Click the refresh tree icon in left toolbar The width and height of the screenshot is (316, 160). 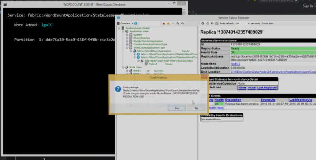[182, 23]
